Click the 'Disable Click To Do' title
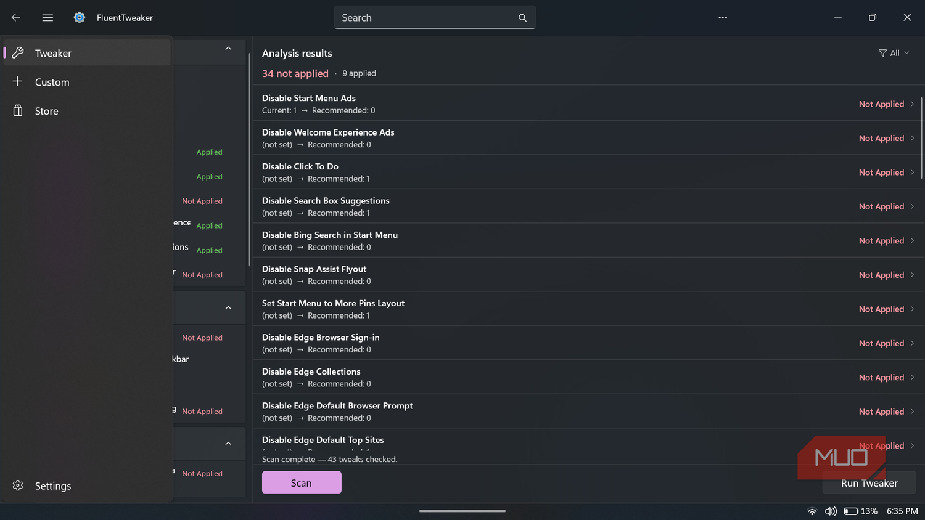Screen dimensions: 925x520 (300, 166)
